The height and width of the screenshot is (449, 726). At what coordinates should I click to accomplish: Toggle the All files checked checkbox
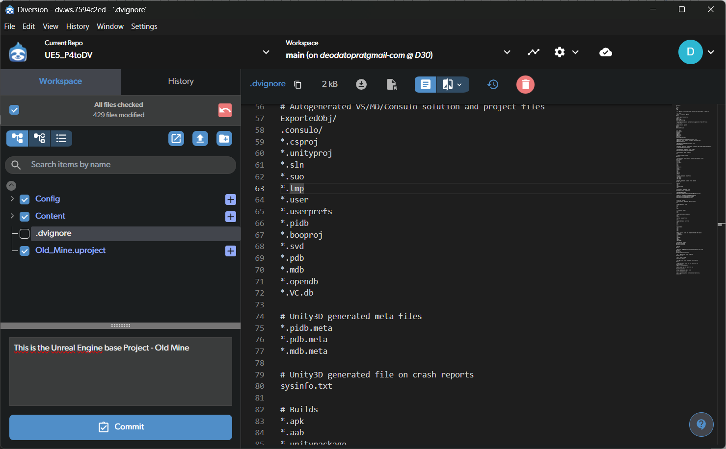[x=14, y=110]
